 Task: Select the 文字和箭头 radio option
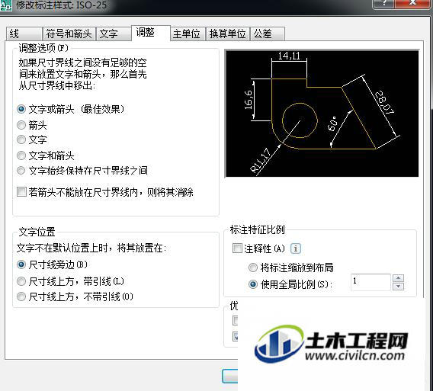[x=21, y=155]
